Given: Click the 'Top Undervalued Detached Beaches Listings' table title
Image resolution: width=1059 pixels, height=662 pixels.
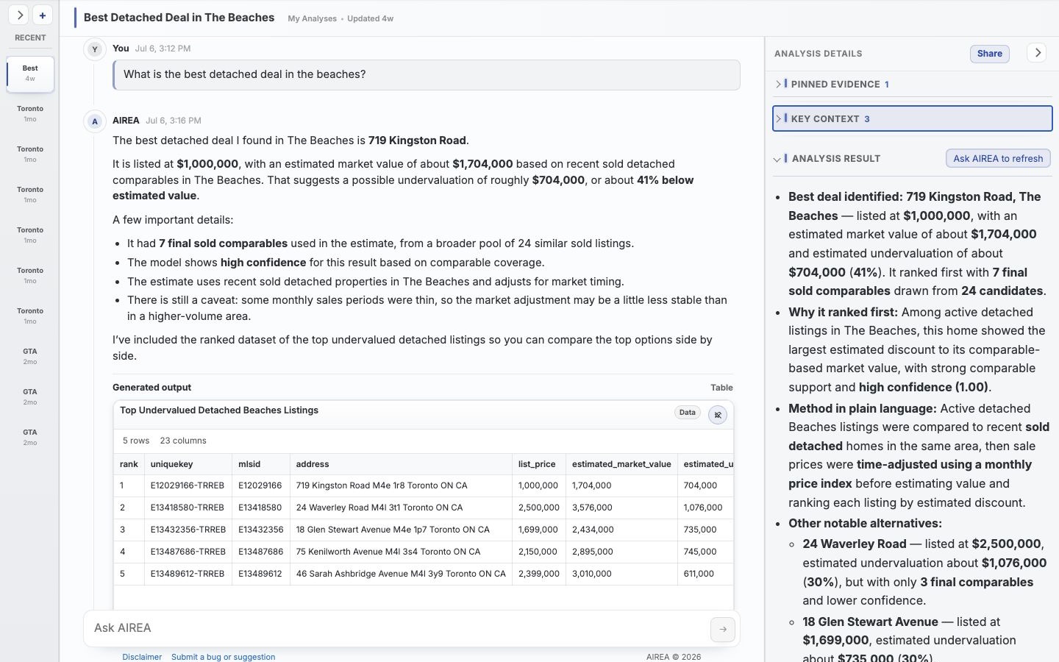Looking at the screenshot, I should [x=219, y=410].
